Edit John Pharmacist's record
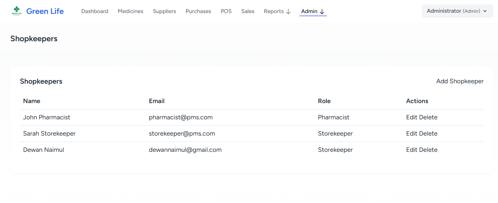Viewport: 498px width, 203px height. [x=411, y=117]
